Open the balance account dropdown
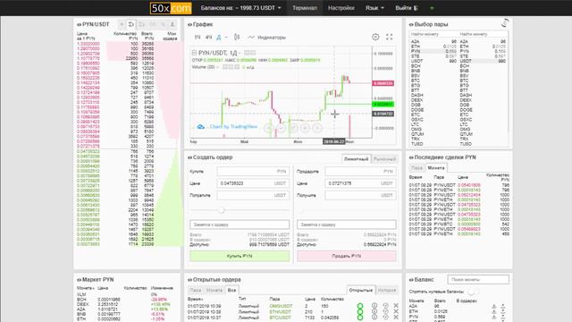Screen dimensions: 572x322 (x=240, y=8)
